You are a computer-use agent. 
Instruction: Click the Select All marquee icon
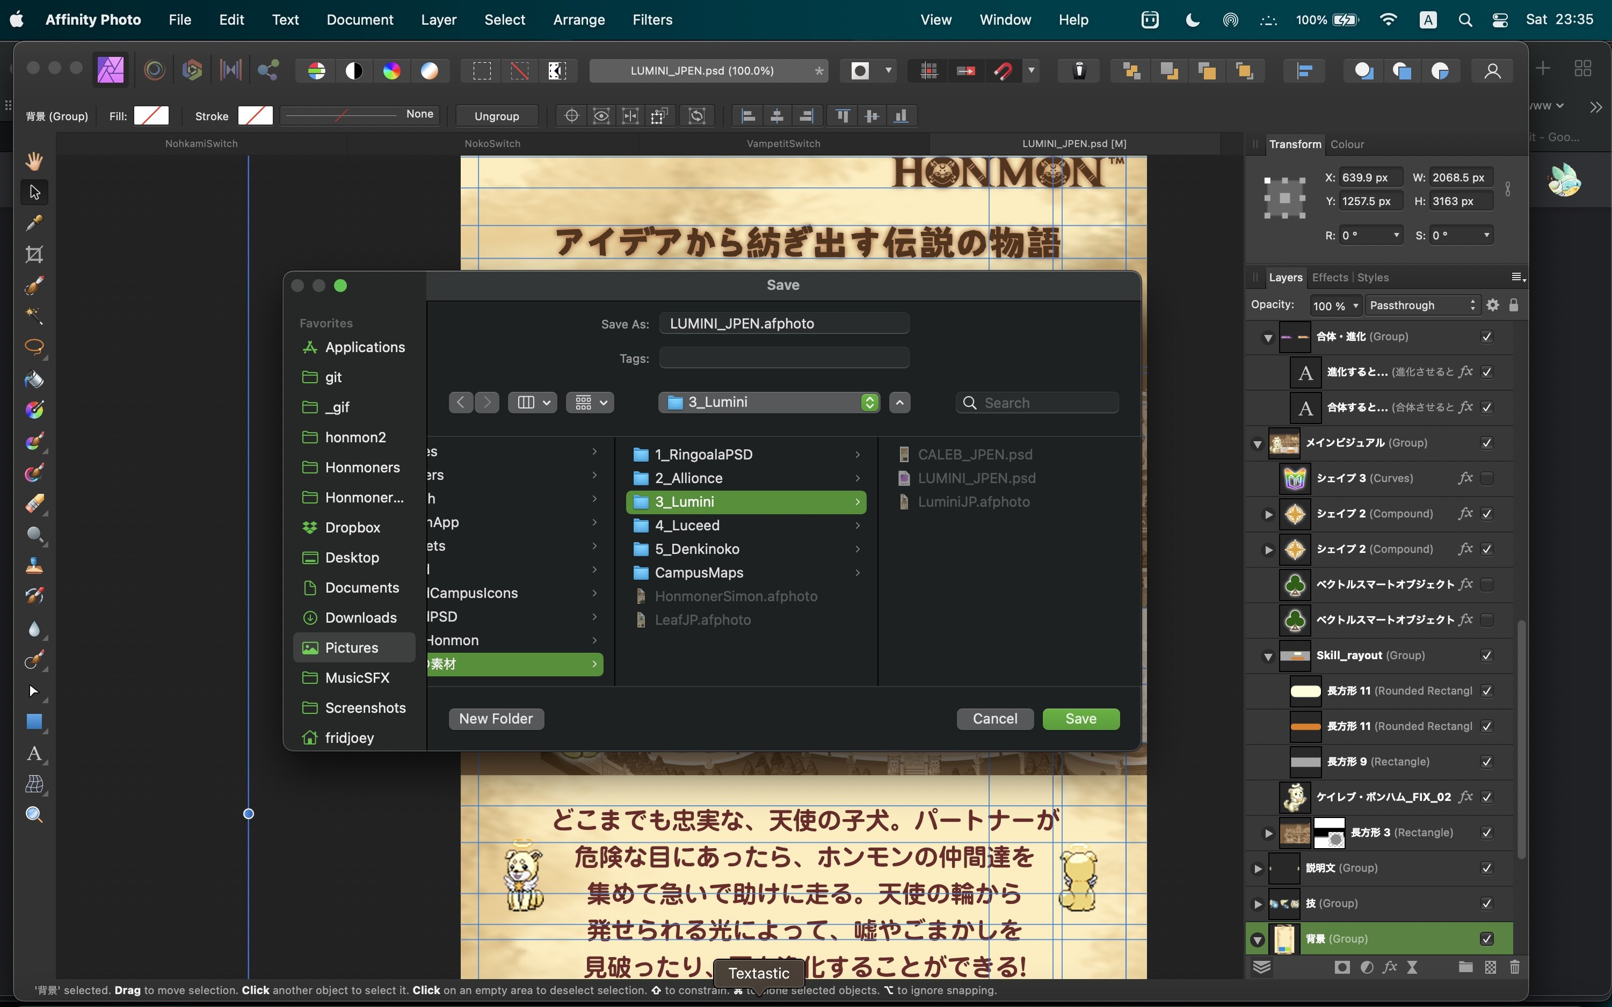click(482, 71)
